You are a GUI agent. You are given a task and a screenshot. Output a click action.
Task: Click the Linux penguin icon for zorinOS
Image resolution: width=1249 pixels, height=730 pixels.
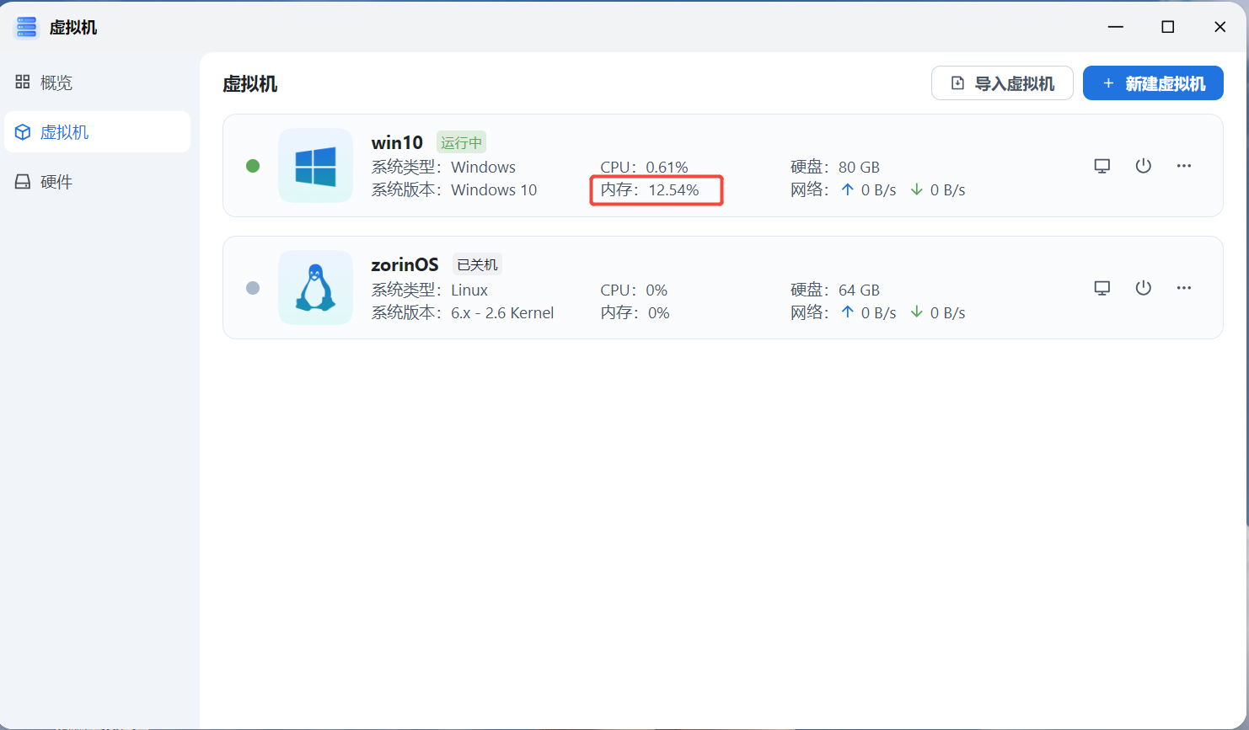pos(315,287)
